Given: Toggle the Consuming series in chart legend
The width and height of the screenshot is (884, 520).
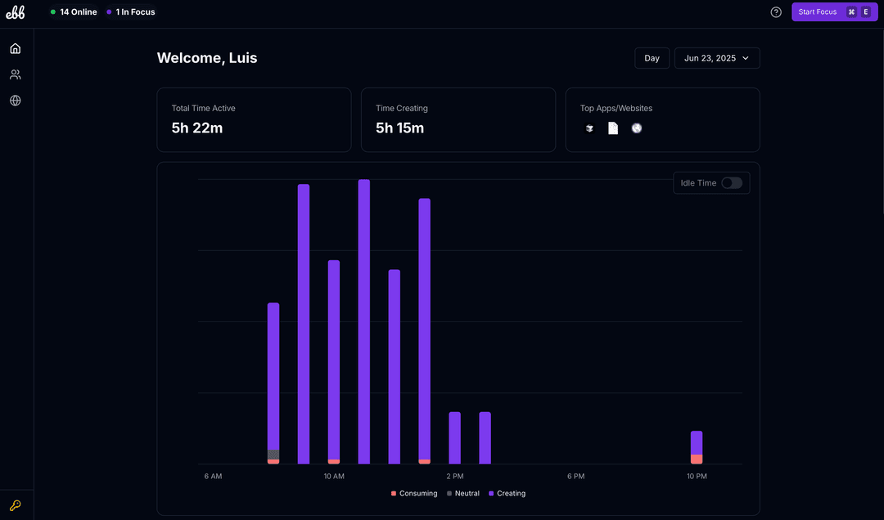Looking at the screenshot, I should (414, 494).
